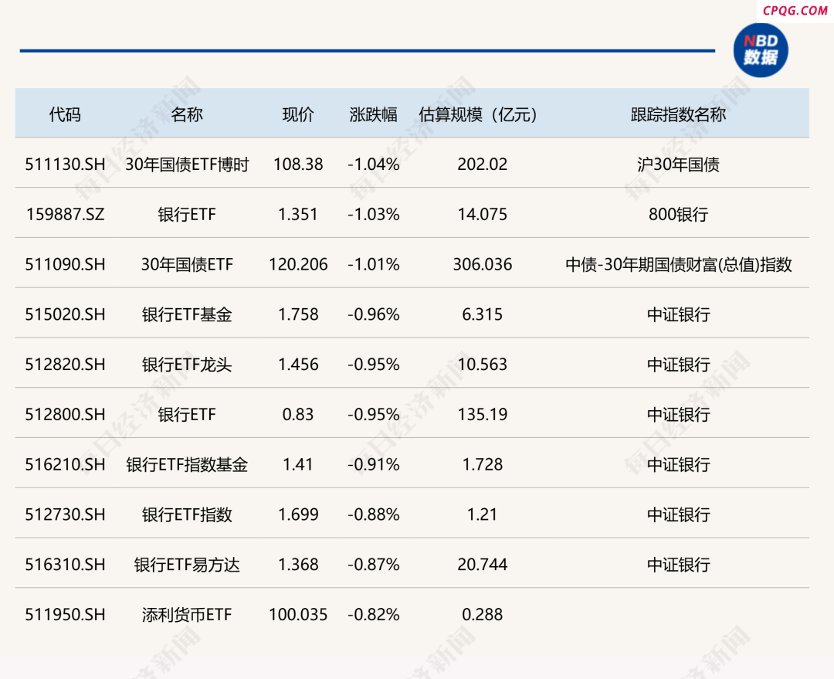Image resolution: width=834 pixels, height=679 pixels.
Task: Select the 涨跌幅 column header
Action: click(x=374, y=114)
